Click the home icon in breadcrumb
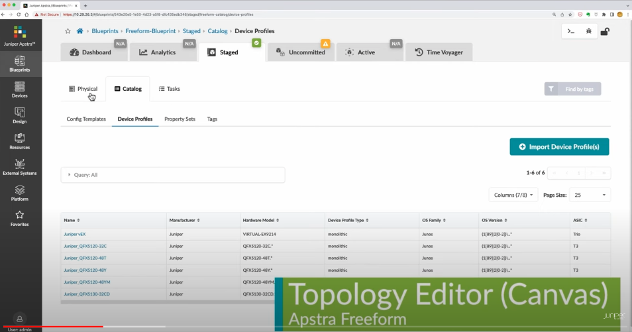The width and height of the screenshot is (632, 332). click(80, 31)
